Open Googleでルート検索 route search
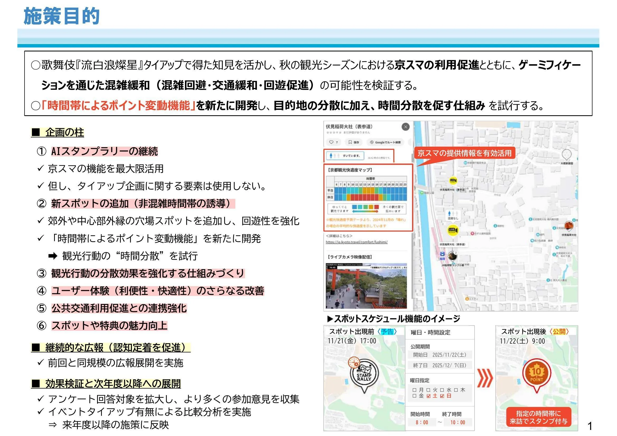Screen dimensions: 617x436 tap(385, 142)
